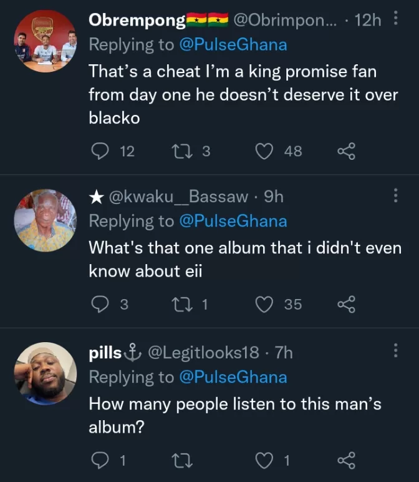Open pills' profile from the avatar

(x=45, y=373)
